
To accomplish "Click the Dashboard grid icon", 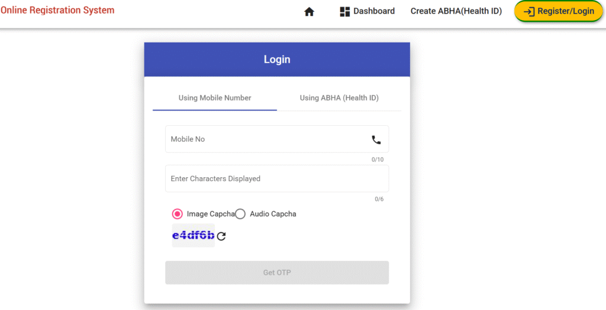I will pyautogui.click(x=345, y=12).
